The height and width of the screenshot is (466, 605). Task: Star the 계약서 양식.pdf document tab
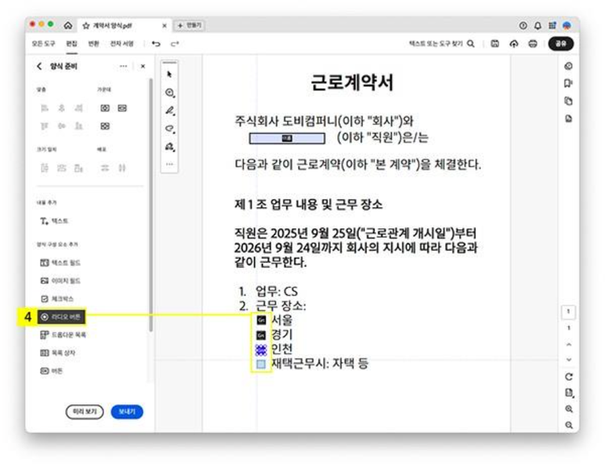[x=86, y=26]
